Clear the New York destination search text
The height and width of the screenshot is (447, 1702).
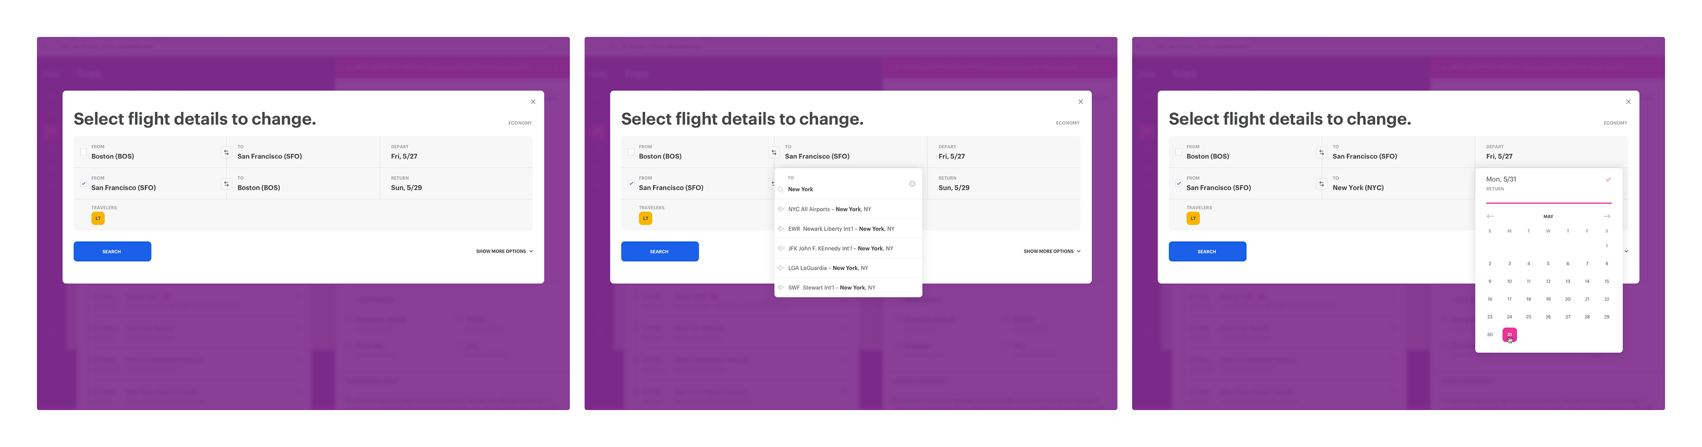click(912, 184)
